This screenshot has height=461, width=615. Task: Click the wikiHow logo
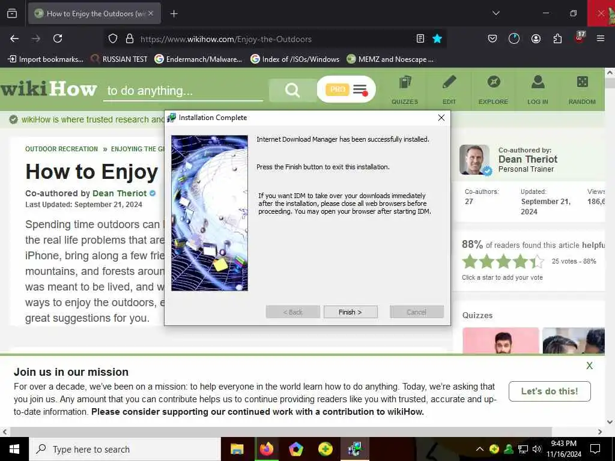pos(49,89)
